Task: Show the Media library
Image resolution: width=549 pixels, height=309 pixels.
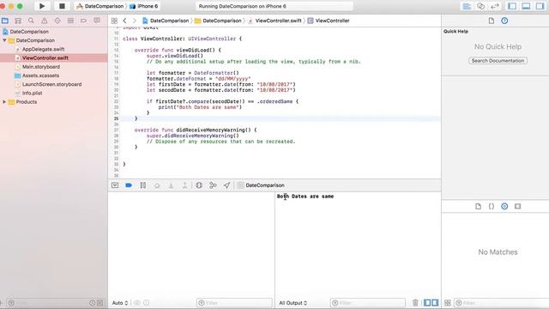Action: [x=518, y=206]
